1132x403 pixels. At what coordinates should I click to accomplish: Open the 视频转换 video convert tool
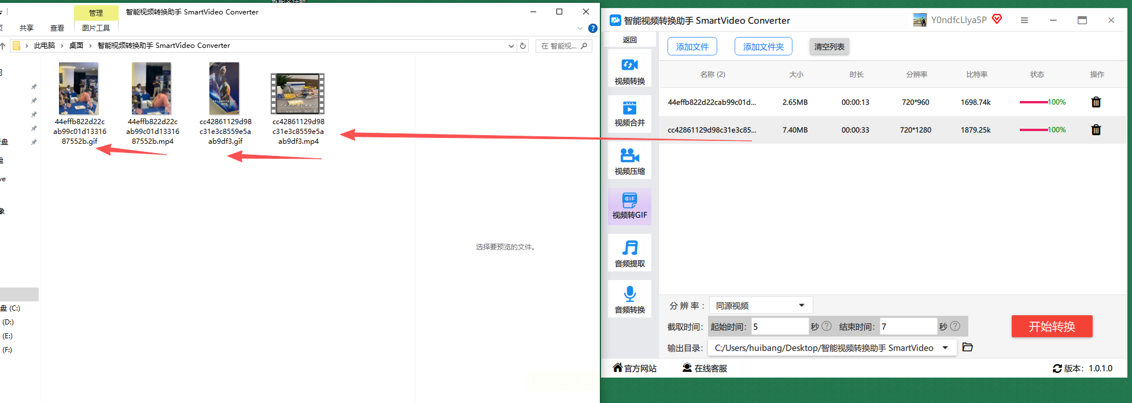click(629, 69)
